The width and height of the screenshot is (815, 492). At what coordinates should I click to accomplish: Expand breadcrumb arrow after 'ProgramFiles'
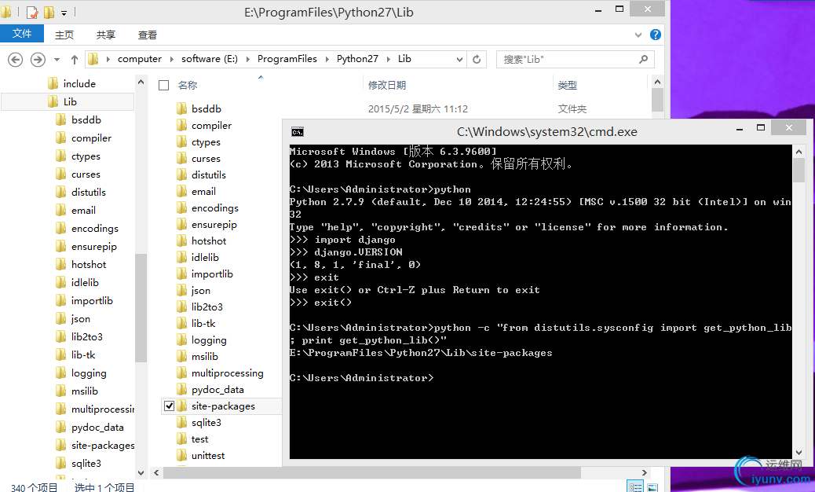(327, 59)
